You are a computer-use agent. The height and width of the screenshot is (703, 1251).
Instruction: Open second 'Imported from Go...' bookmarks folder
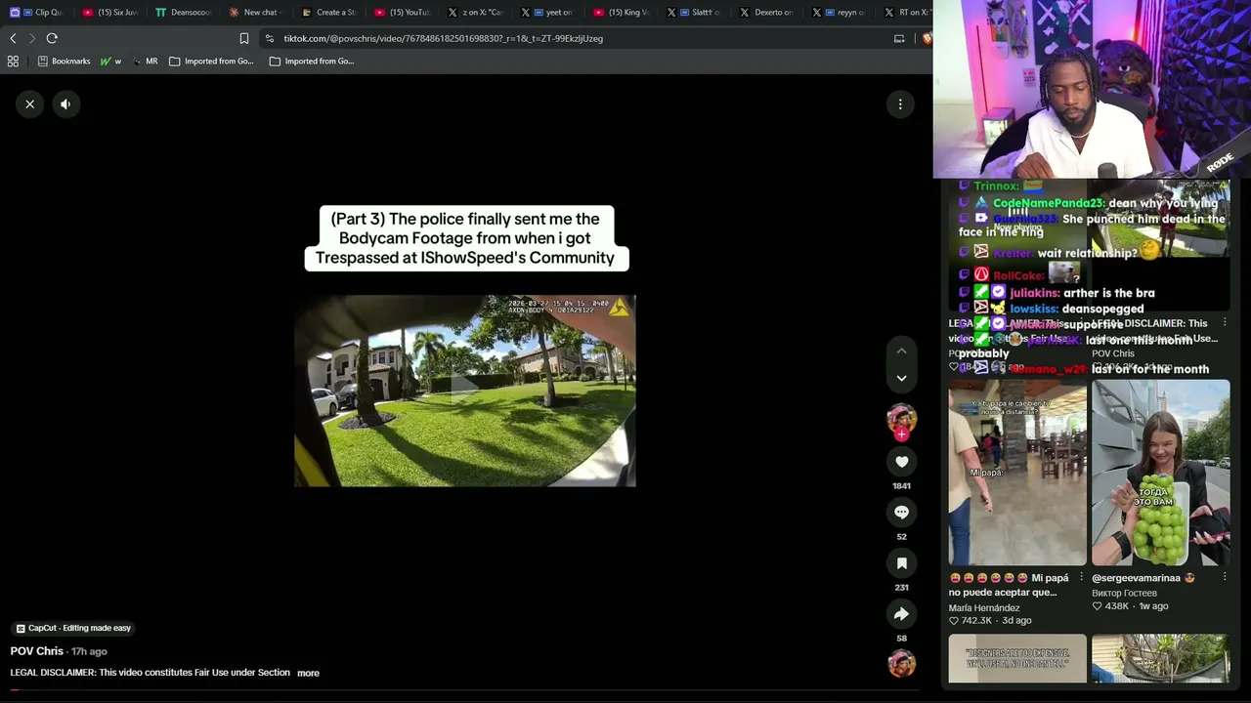(x=311, y=61)
